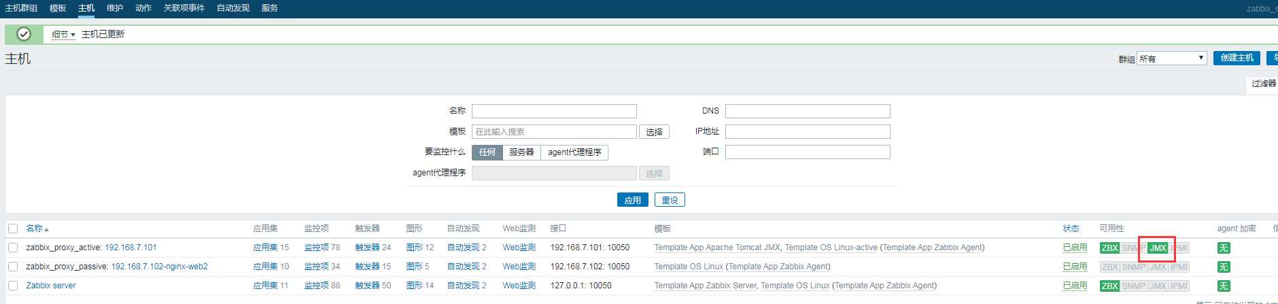Check the zabbix_proxy_passive host checkbox

coord(13,267)
